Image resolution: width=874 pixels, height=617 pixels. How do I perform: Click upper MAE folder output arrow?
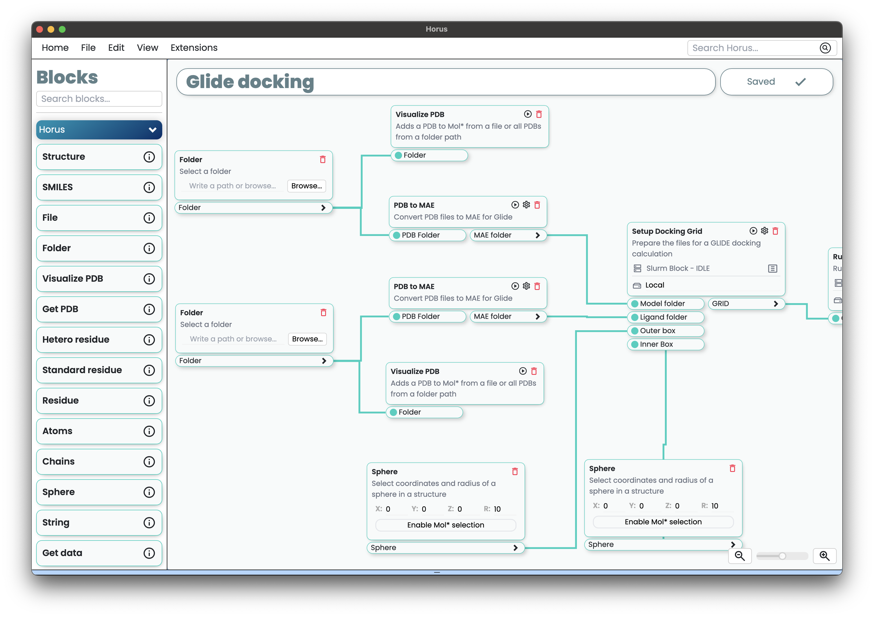click(538, 235)
